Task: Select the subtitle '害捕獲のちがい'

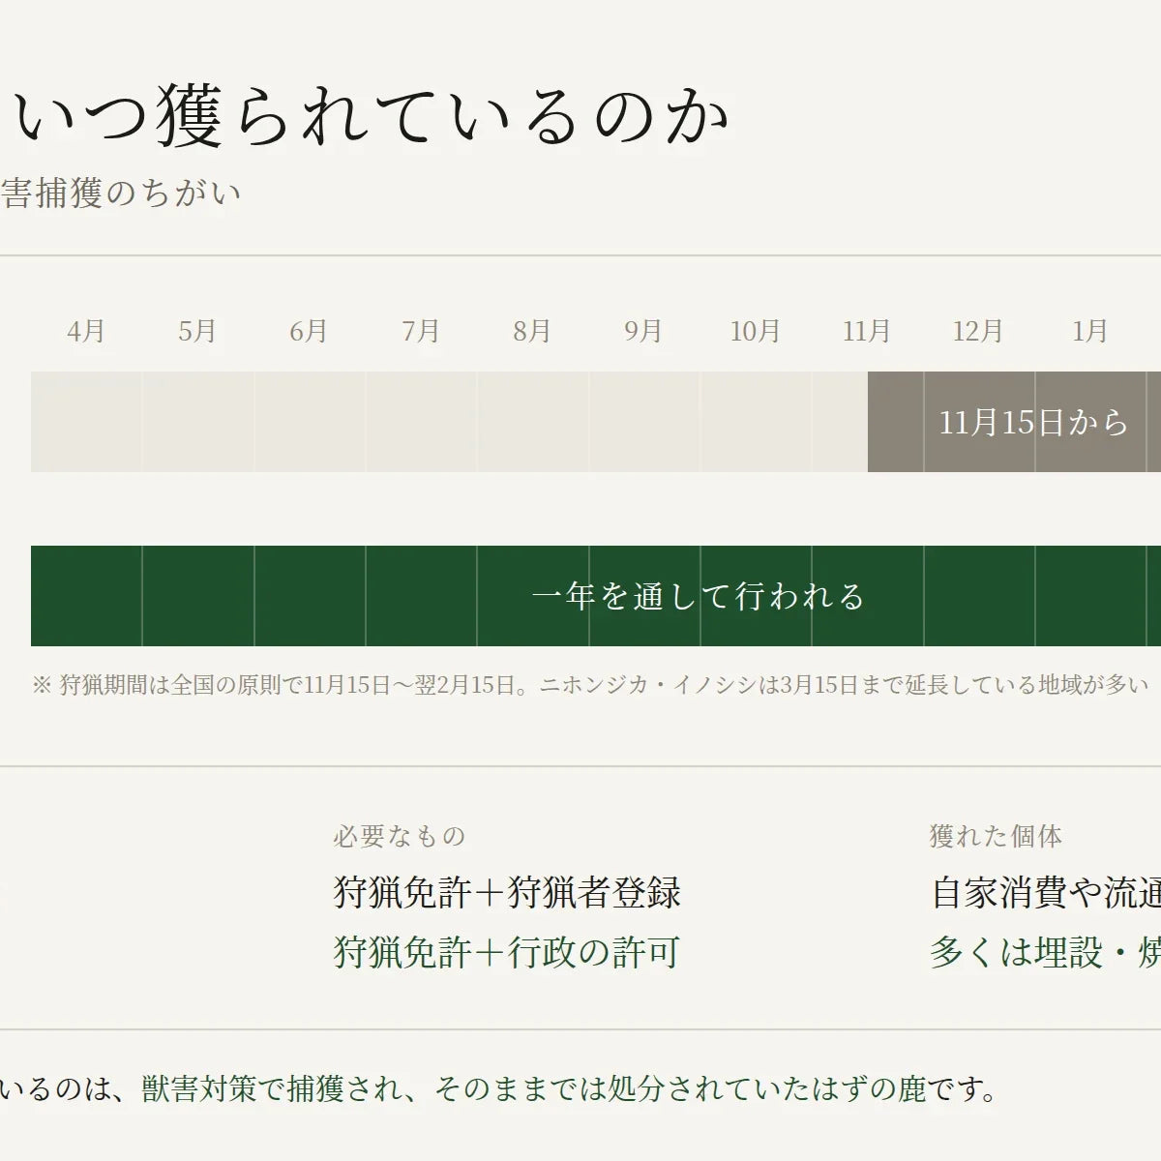Action: tap(121, 193)
